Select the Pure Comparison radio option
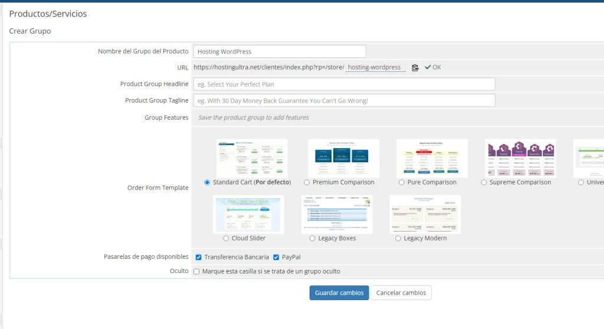The image size is (604, 329). coord(401,183)
